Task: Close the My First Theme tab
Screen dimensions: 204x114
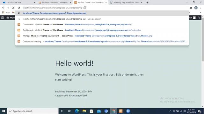Action: click(x=106, y=3)
